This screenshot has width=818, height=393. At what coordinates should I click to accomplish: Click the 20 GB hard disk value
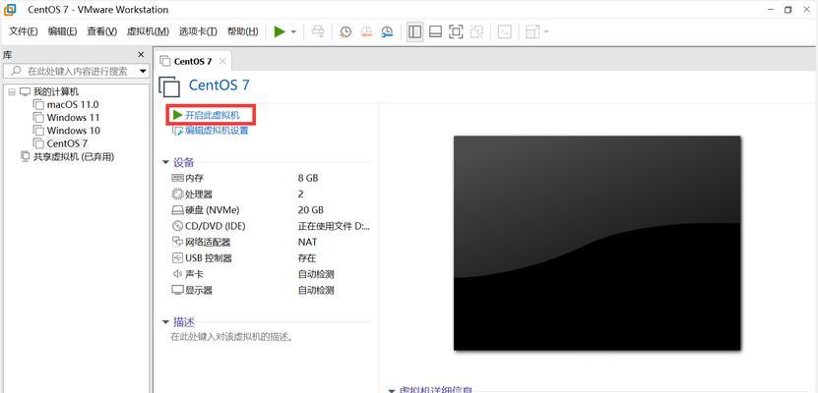tap(310, 210)
